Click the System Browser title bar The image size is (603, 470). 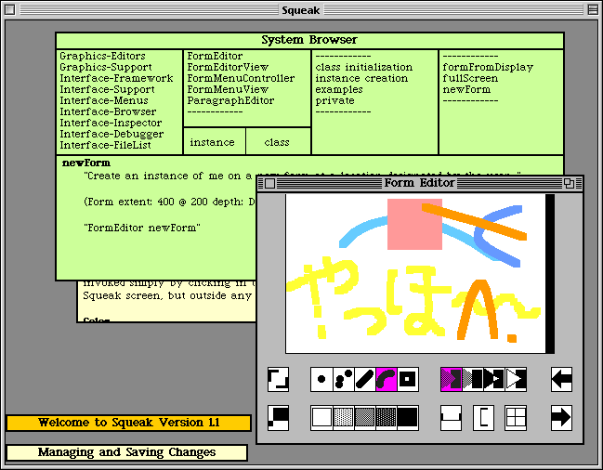(x=309, y=40)
